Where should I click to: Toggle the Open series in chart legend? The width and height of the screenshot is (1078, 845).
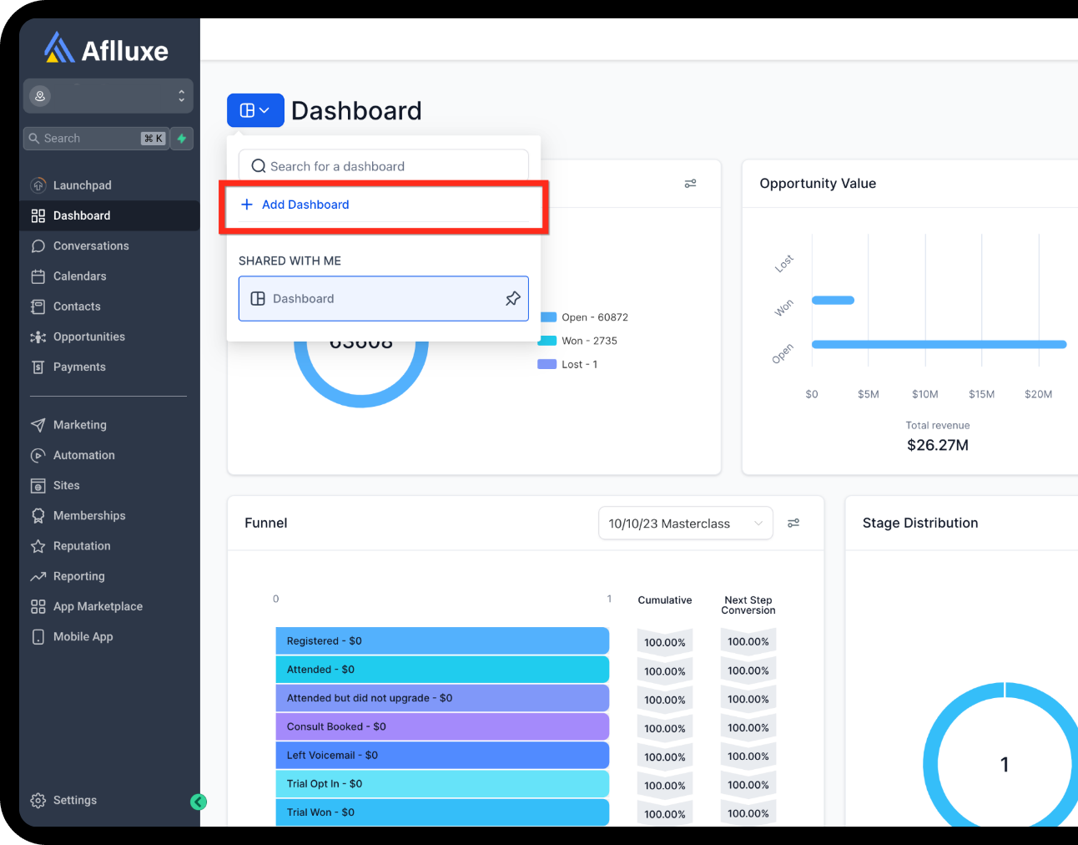pyautogui.click(x=585, y=317)
